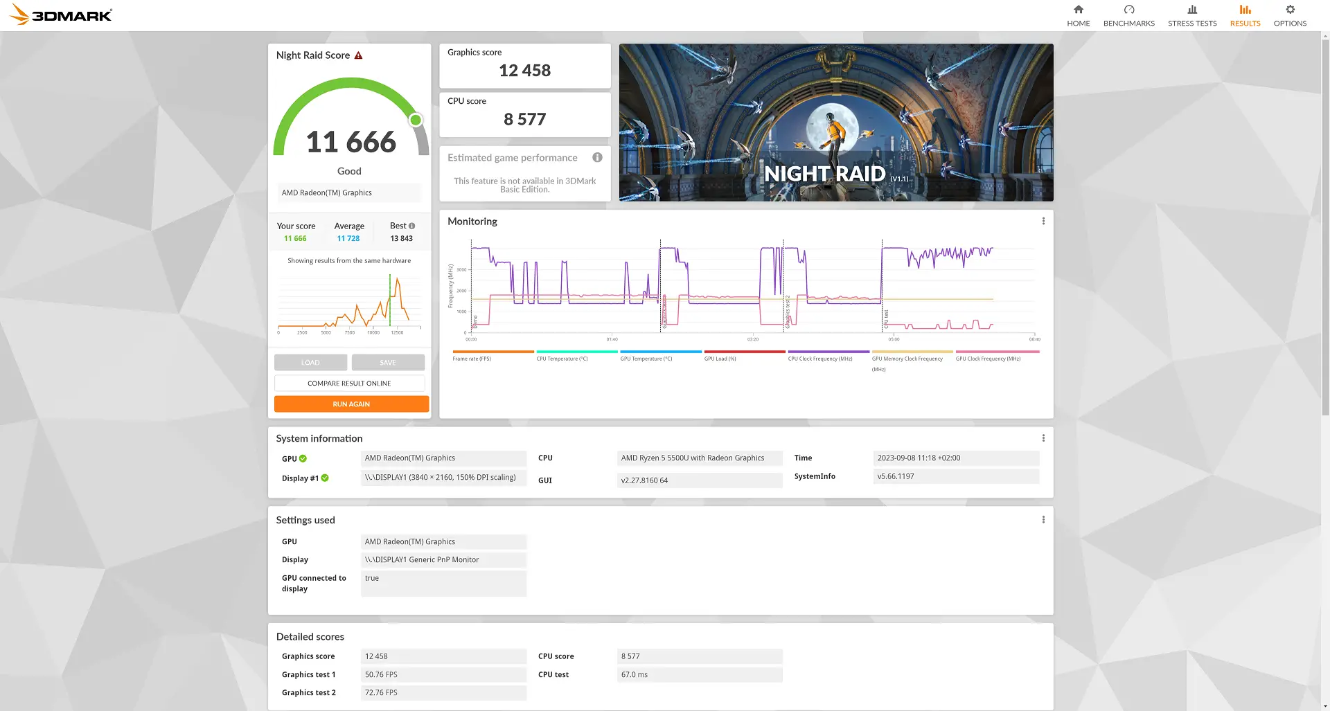Click Your score value 11 666
Screen dimensions: 1330x711
pyautogui.click(x=295, y=238)
